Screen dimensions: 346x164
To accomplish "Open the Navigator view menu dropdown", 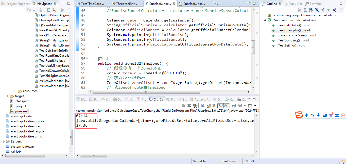I will tap(70, 10).
